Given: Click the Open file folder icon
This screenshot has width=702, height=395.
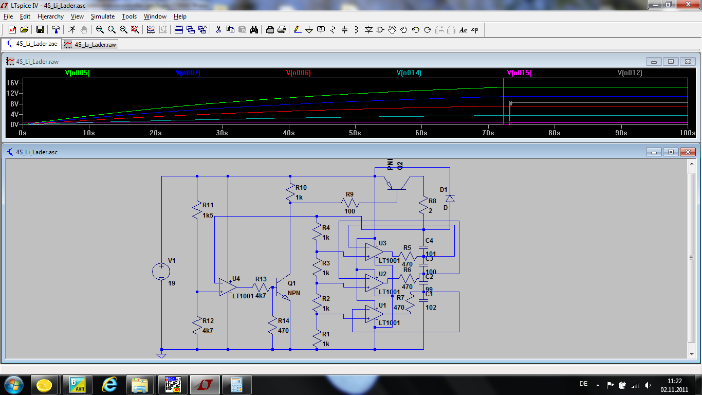Looking at the screenshot, I should point(24,30).
